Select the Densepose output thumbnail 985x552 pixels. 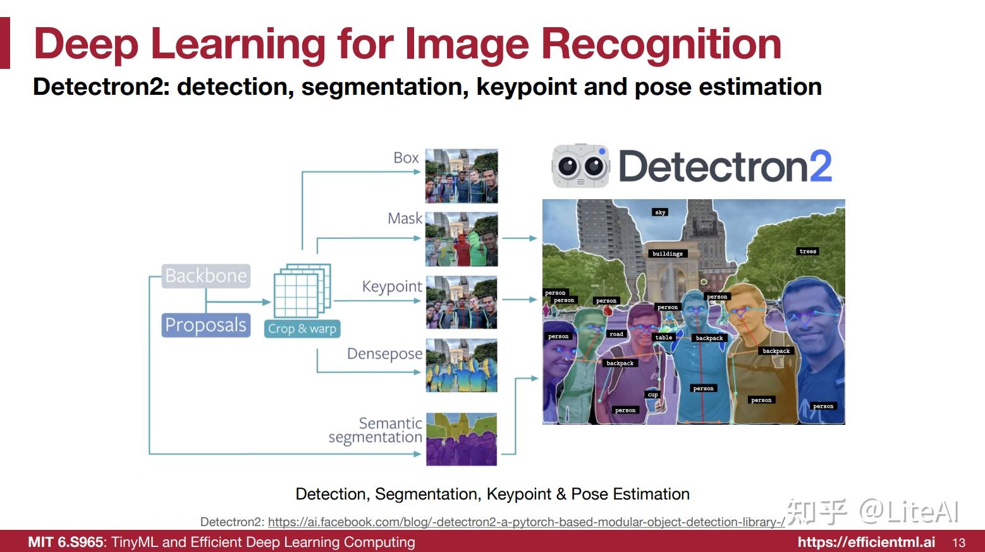click(462, 365)
